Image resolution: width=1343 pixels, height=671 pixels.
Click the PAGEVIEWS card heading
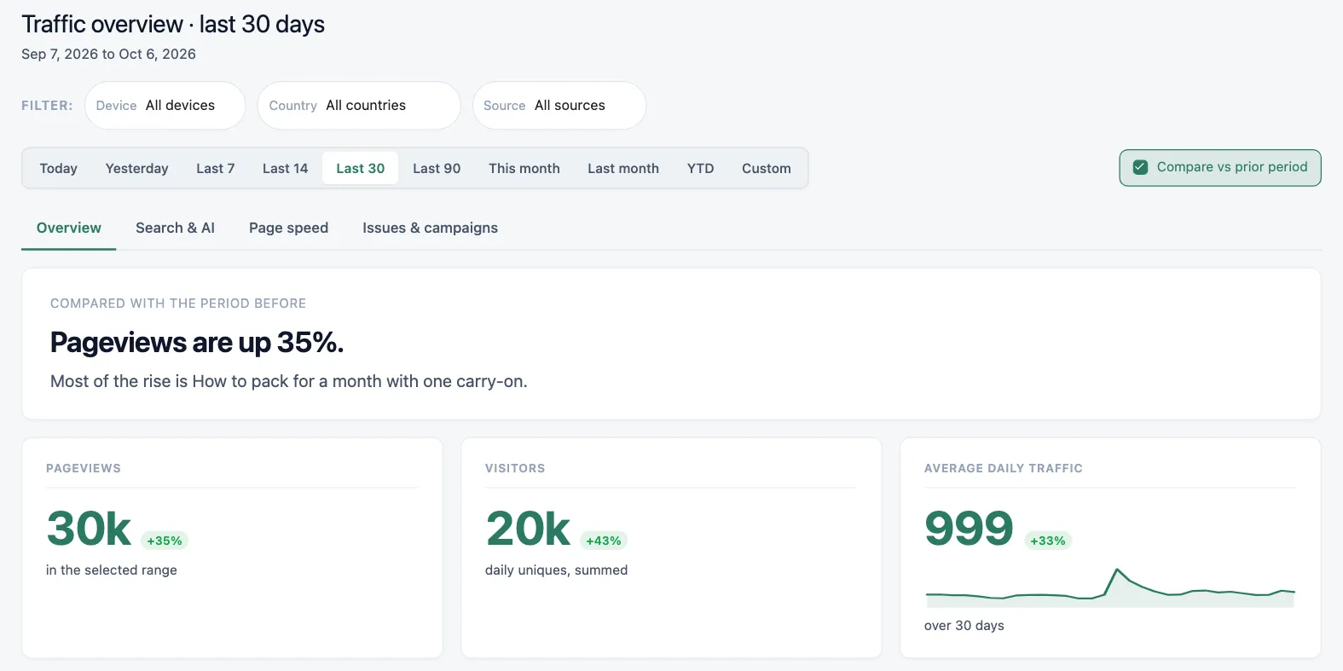click(x=84, y=468)
